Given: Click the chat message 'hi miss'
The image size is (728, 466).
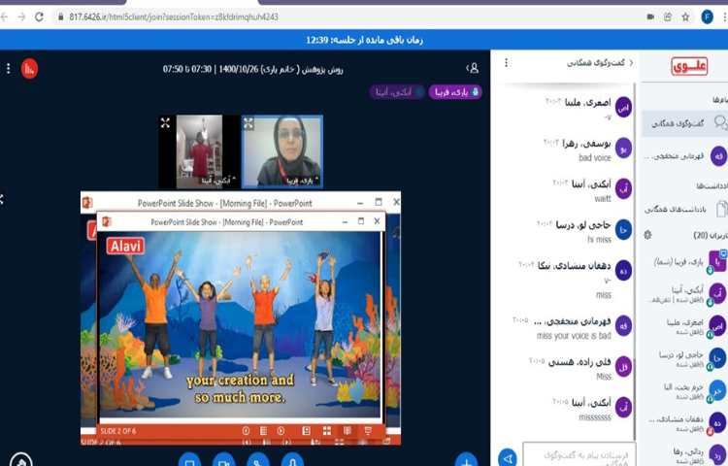Looking at the screenshot, I should [600, 240].
